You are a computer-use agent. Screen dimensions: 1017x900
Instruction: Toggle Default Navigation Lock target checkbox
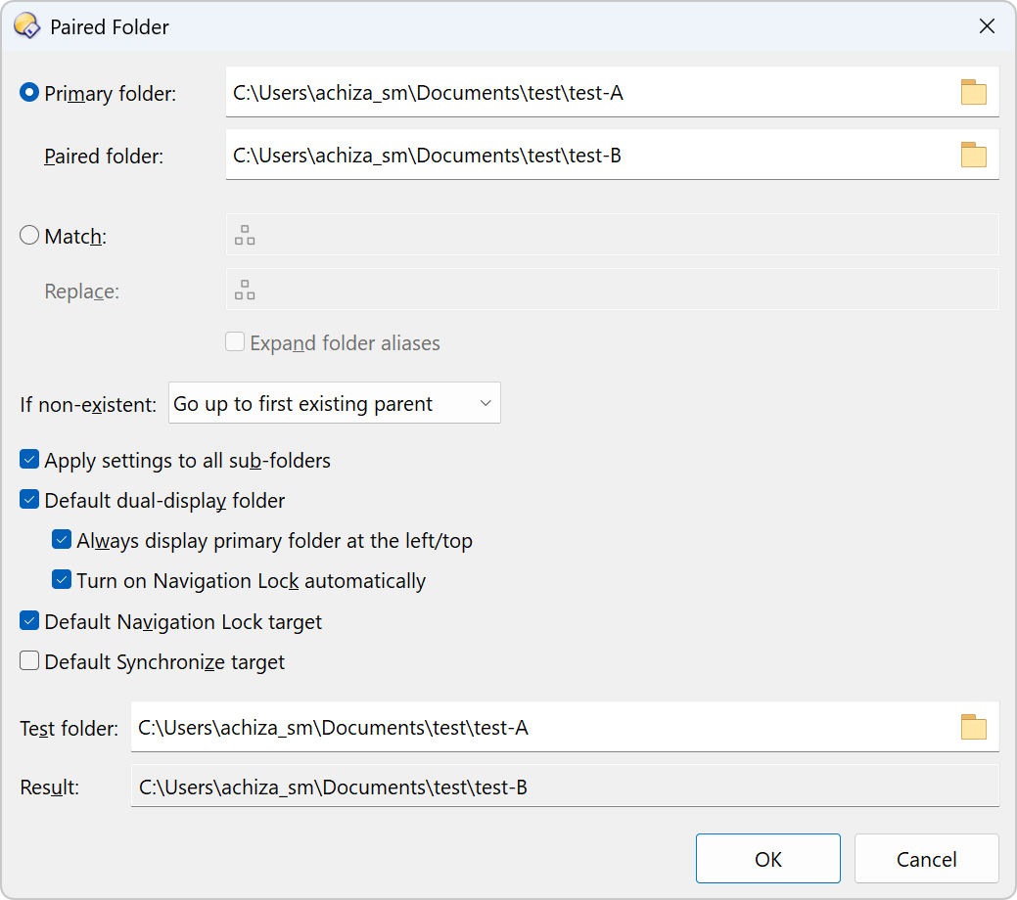(x=29, y=621)
